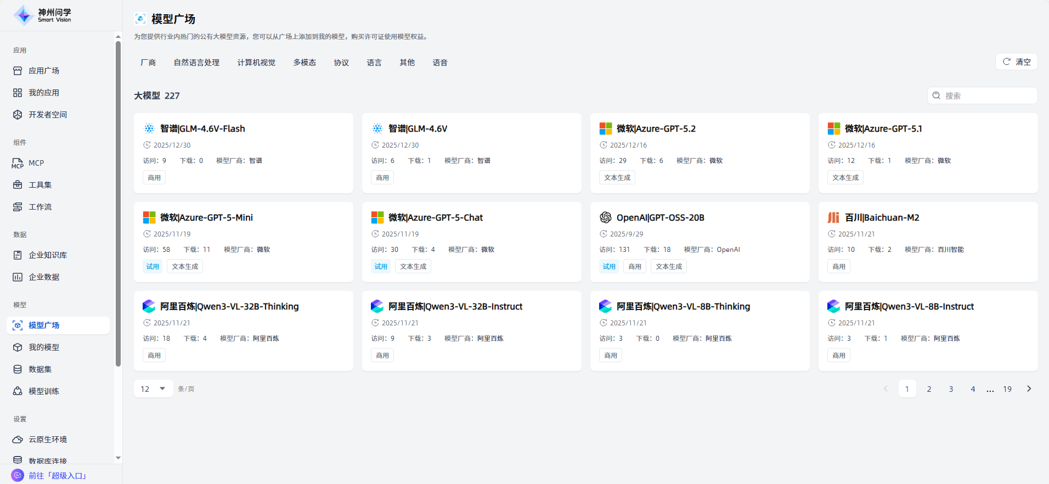1049x484 pixels.
Task: Click the 云原生环境 cloud icon
Action: click(18, 440)
